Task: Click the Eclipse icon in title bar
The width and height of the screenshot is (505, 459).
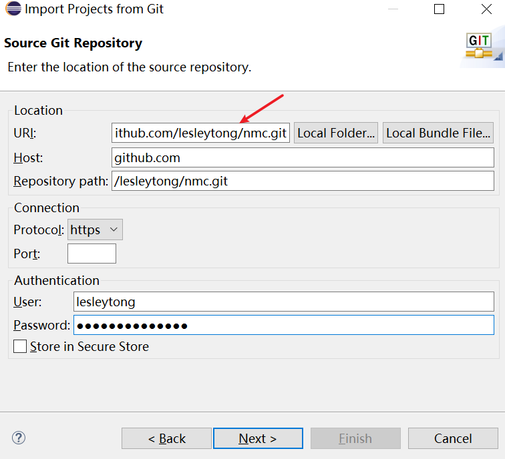Action: (x=13, y=9)
